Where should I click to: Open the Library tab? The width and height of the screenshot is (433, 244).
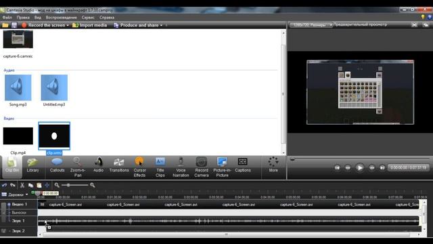pyautogui.click(x=32, y=165)
